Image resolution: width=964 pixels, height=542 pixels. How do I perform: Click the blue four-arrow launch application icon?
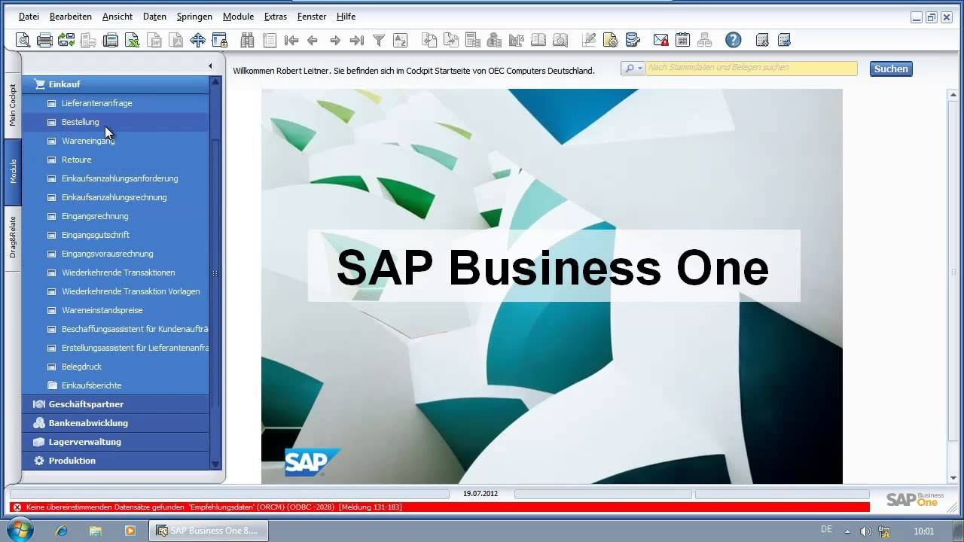(197, 40)
